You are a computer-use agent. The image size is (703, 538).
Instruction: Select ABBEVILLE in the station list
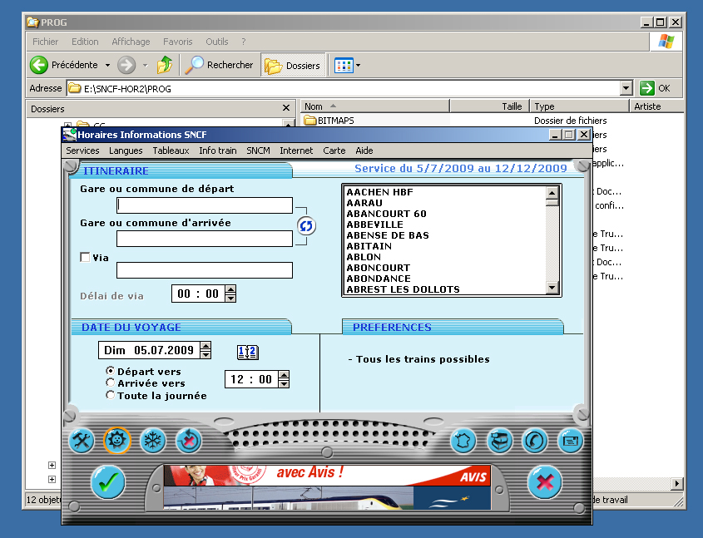tap(374, 225)
